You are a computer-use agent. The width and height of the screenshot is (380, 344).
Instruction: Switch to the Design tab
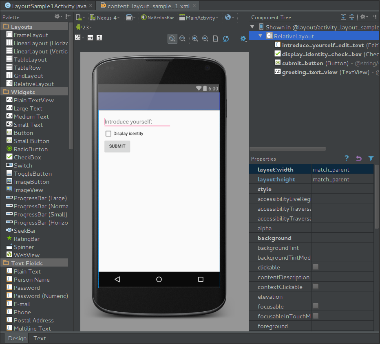17,338
